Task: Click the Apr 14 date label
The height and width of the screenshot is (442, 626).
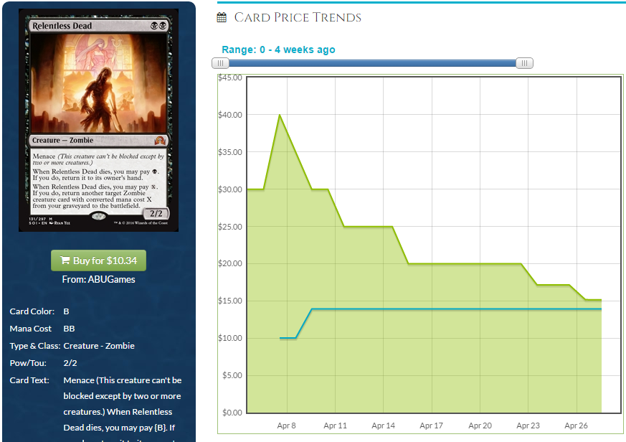Action: click(x=383, y=425)
